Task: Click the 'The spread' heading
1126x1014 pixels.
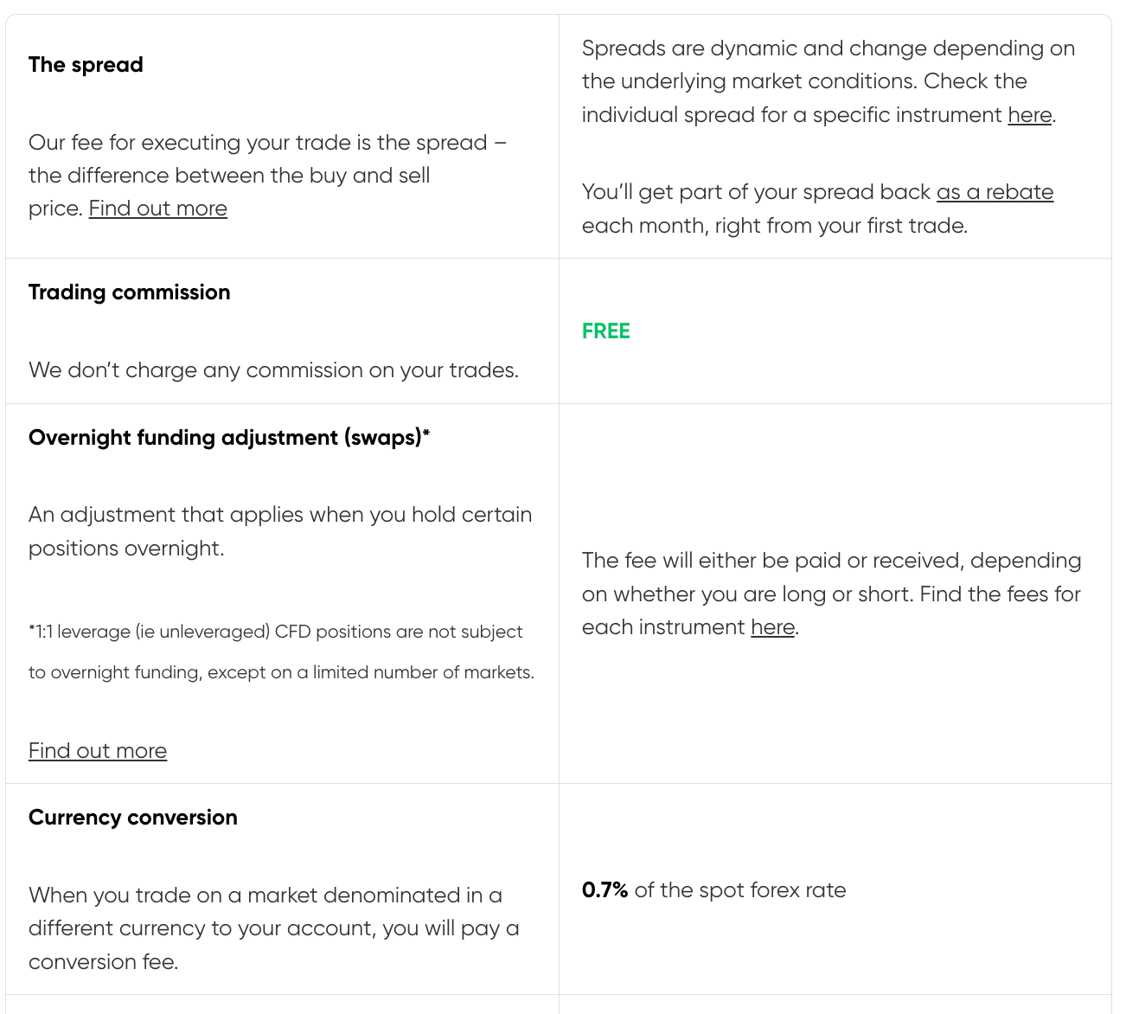Action: [86, 65]
